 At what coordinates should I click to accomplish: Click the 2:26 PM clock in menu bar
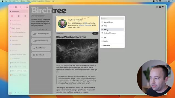[165, 1]
